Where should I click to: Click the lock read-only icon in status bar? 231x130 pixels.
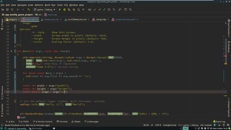219,125
